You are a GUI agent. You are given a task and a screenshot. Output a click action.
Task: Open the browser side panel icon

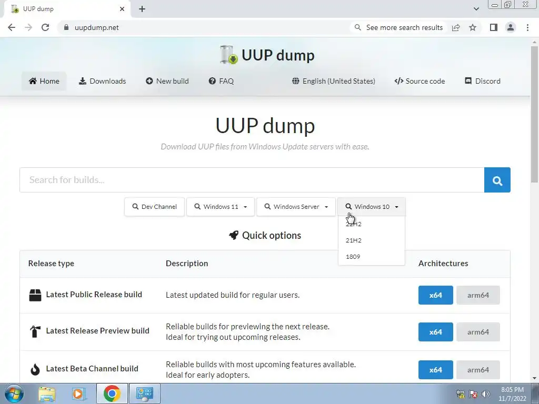pyautogui.click(x=494, y=27)
